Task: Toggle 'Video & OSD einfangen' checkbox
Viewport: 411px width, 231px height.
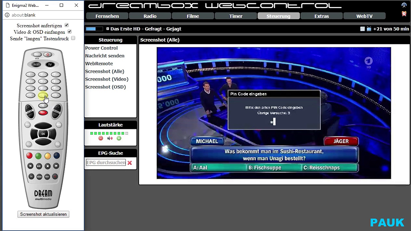Action: click(69, 32)
